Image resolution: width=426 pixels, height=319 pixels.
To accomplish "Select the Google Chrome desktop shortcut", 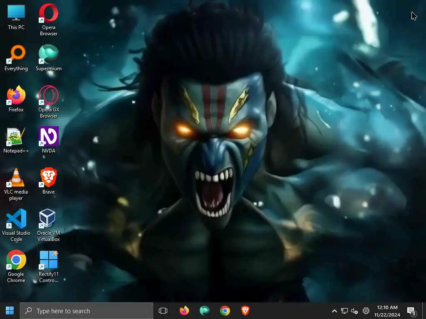I will point(16,267).
